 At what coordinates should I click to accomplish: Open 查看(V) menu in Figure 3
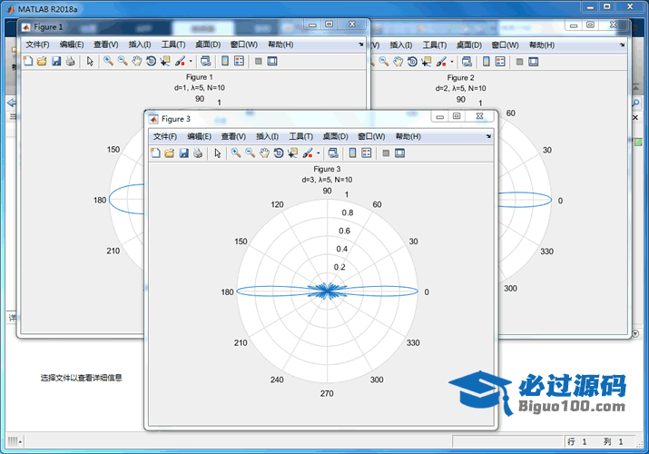click(x=233, y=136)
